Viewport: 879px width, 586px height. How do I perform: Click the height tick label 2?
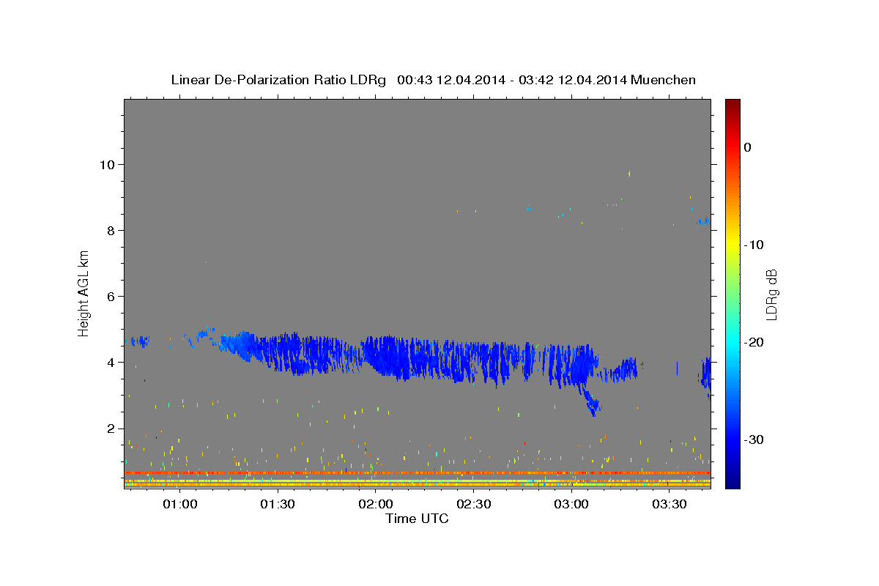[110, 429]
